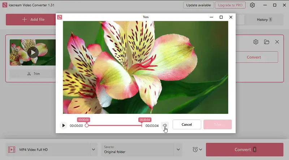Maximize the Trim dialog window
289x160 pixels.
[x=221, y=17]
